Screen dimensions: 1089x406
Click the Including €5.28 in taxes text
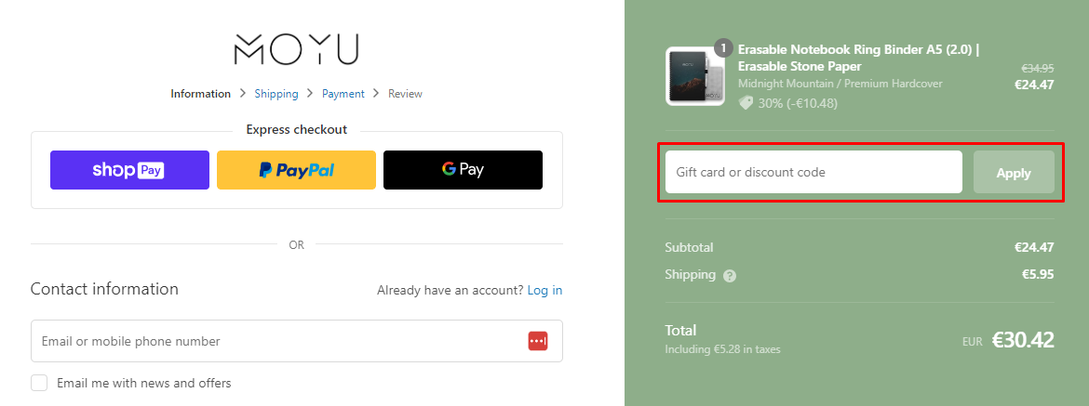pos(722,349)
